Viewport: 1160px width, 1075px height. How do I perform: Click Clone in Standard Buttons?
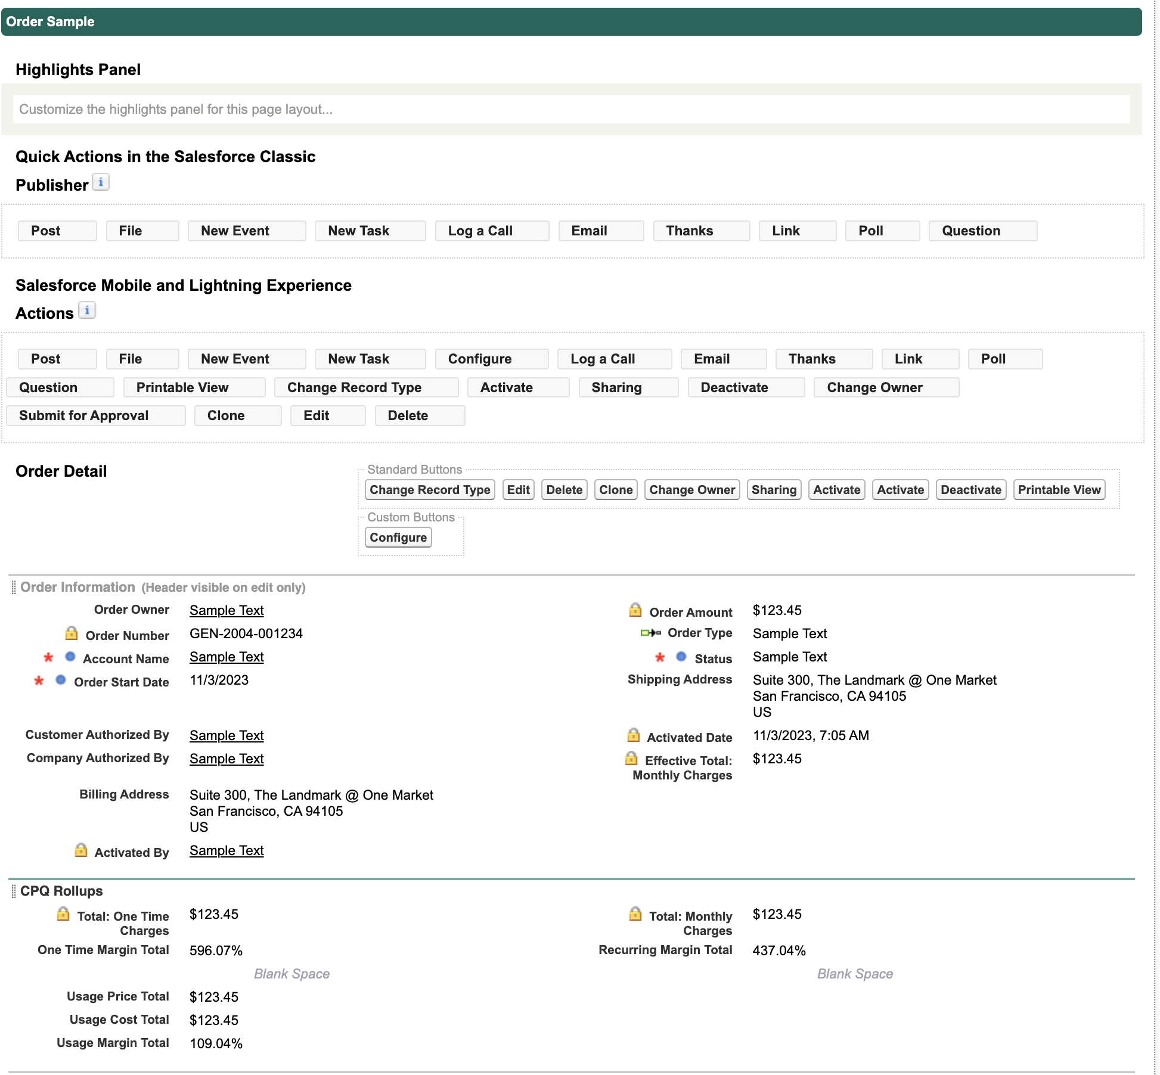[616, 490]
